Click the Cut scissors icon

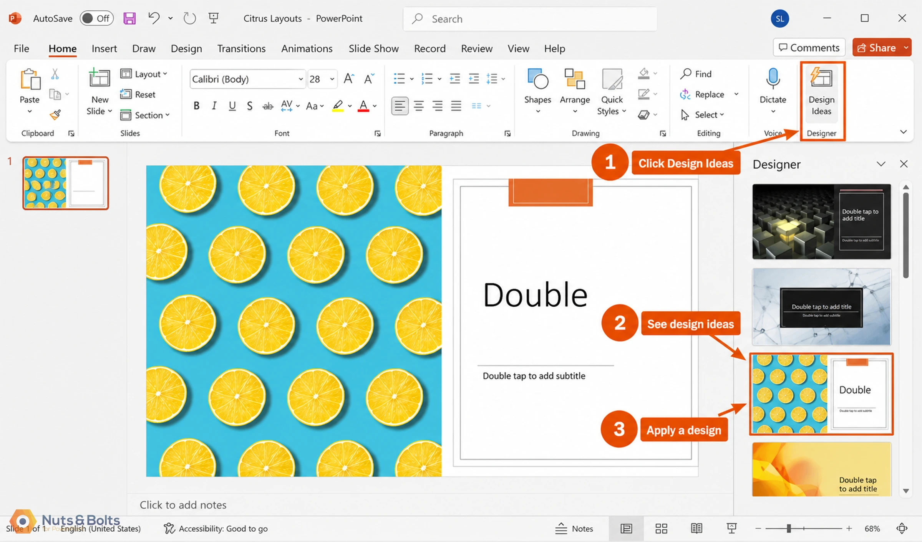(55, 74)
